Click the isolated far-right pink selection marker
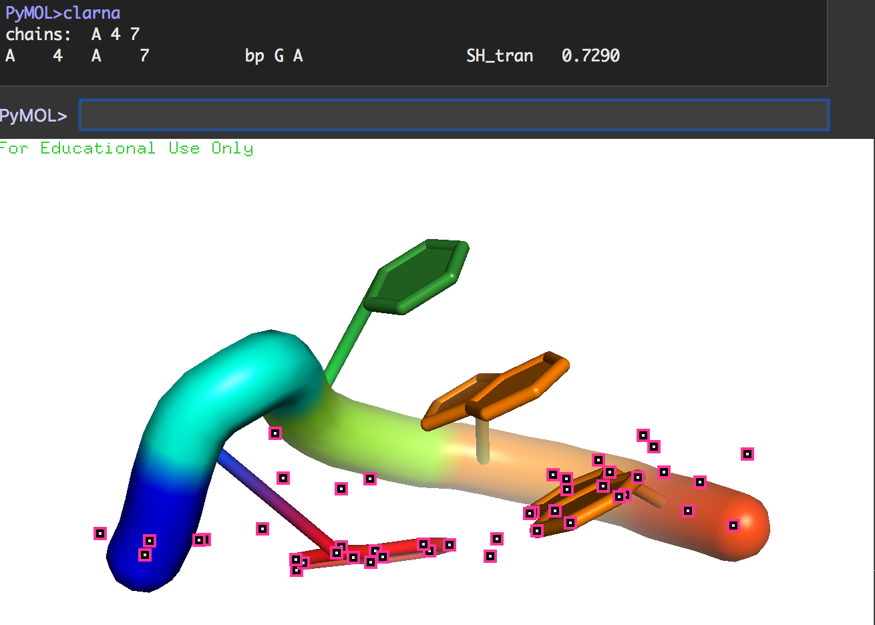The image size is (875, 625). (x=747, y=454)
